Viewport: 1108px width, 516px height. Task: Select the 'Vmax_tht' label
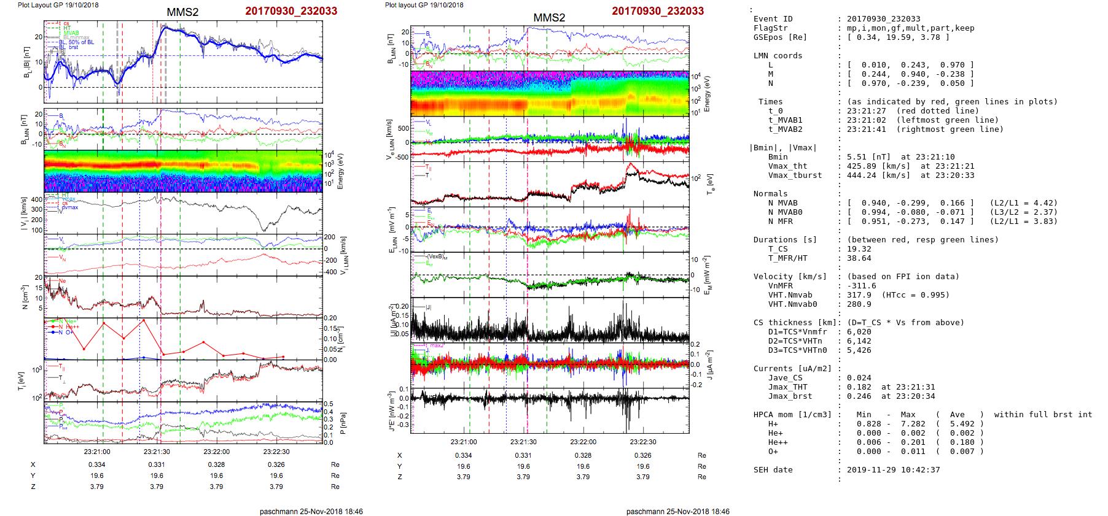pyautogui.click(x=787, y=166)
